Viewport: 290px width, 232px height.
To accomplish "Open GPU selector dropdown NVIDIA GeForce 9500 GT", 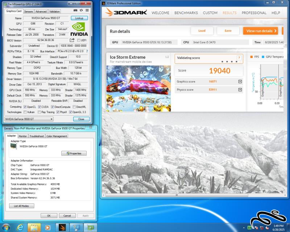I will pos(29,119).
